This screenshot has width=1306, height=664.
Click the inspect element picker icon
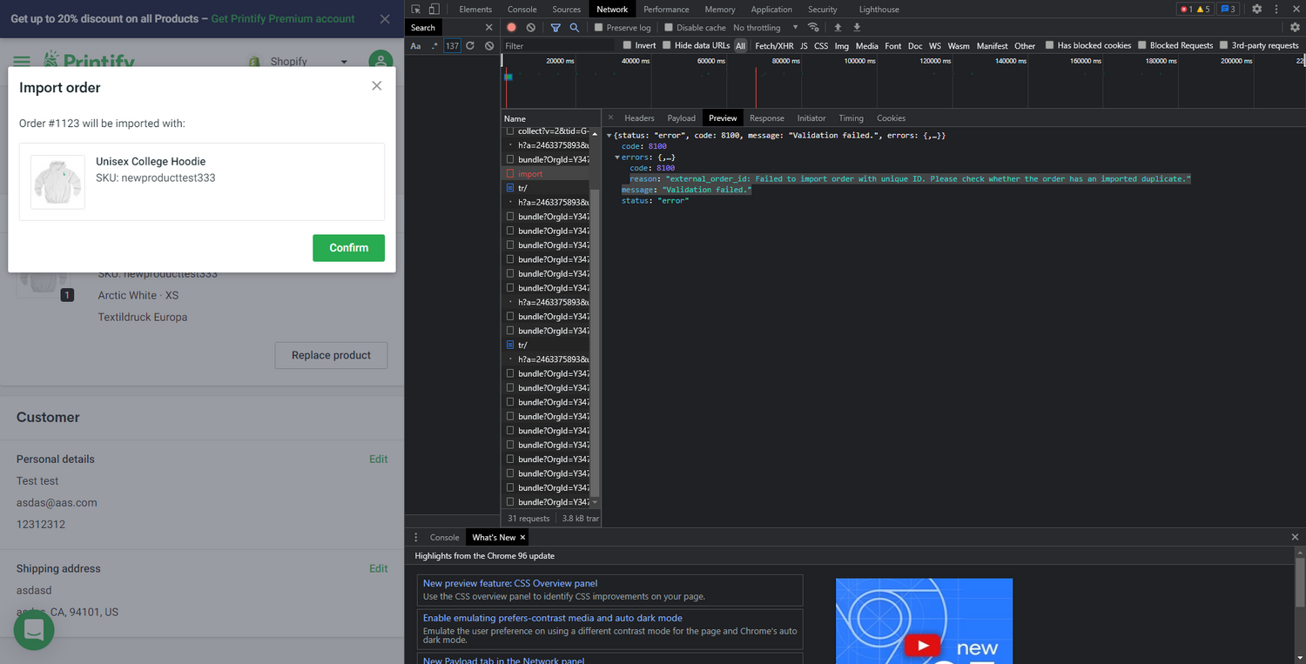(x=416, y=10)
